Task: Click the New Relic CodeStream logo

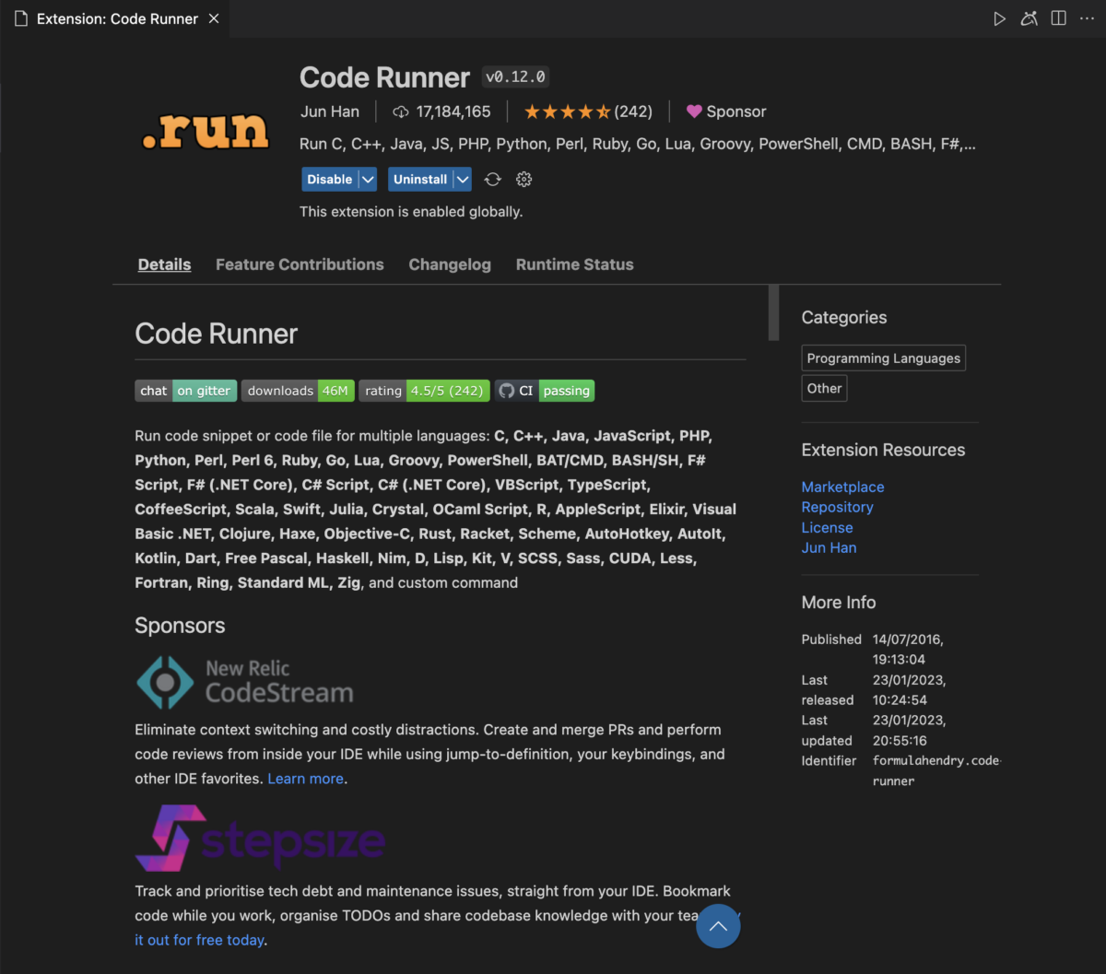Action: point(245,682)
